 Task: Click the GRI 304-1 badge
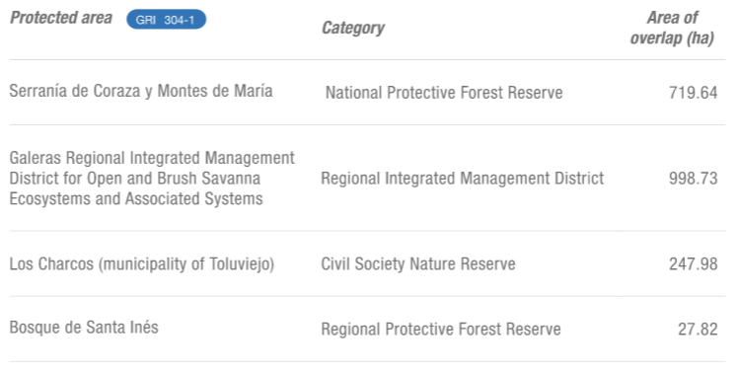click(x=166, y=20)
